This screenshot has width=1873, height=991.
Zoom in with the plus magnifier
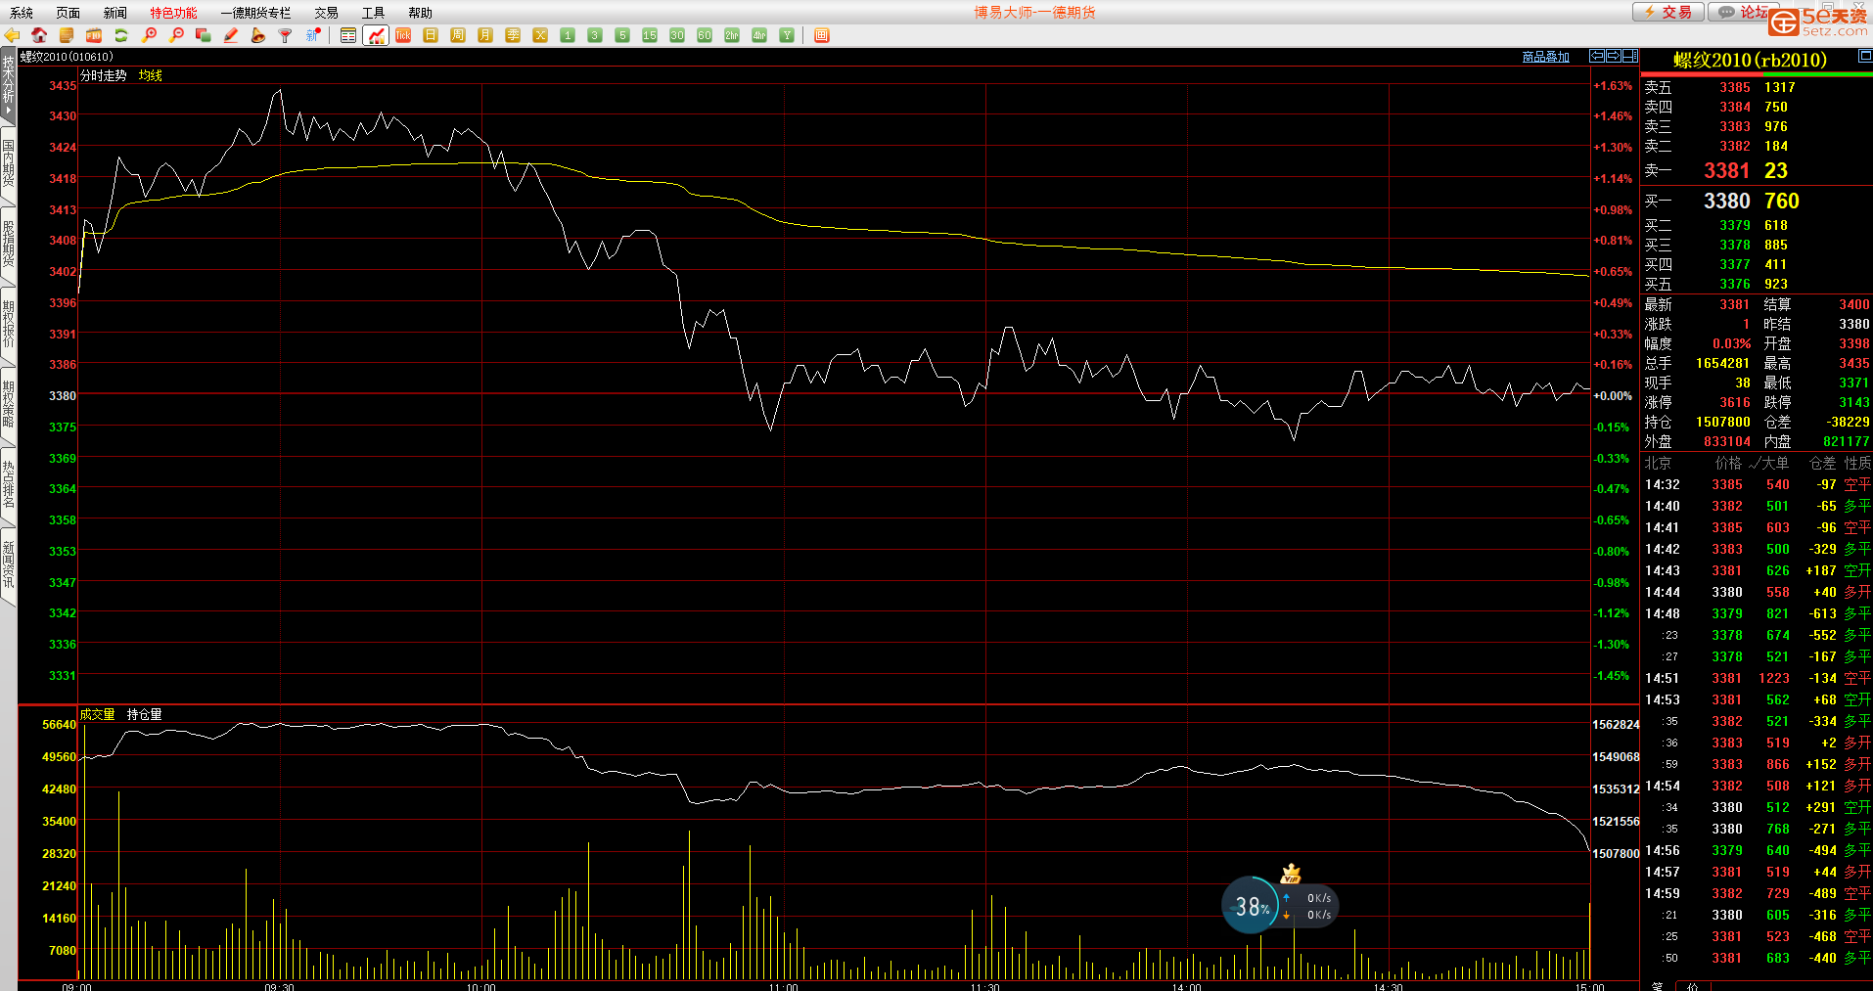click(x=149, y=35)
